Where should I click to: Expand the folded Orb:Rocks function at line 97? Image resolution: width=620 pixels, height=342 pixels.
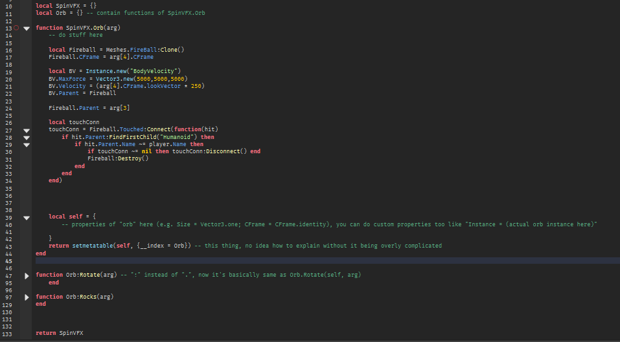click(27, 297)
